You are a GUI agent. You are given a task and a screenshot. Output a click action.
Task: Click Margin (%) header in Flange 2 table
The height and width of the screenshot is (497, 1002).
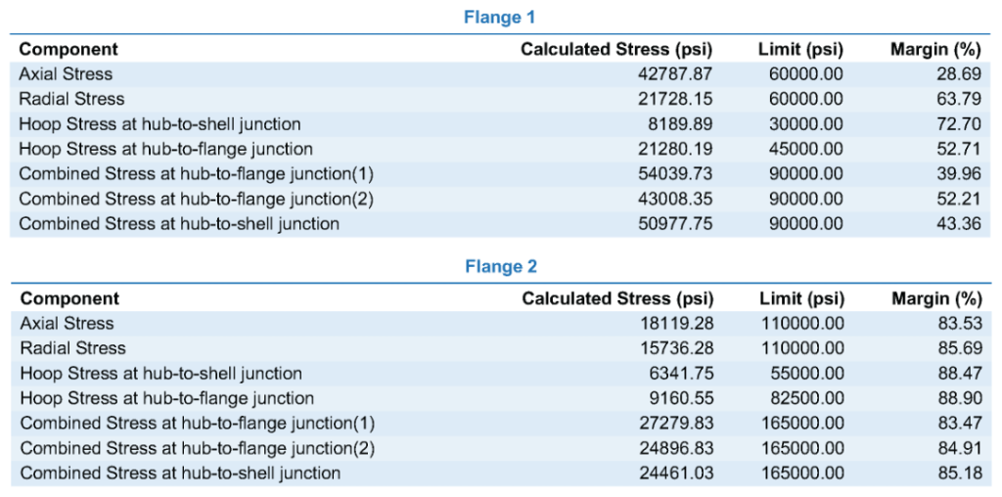click(935, 298)
